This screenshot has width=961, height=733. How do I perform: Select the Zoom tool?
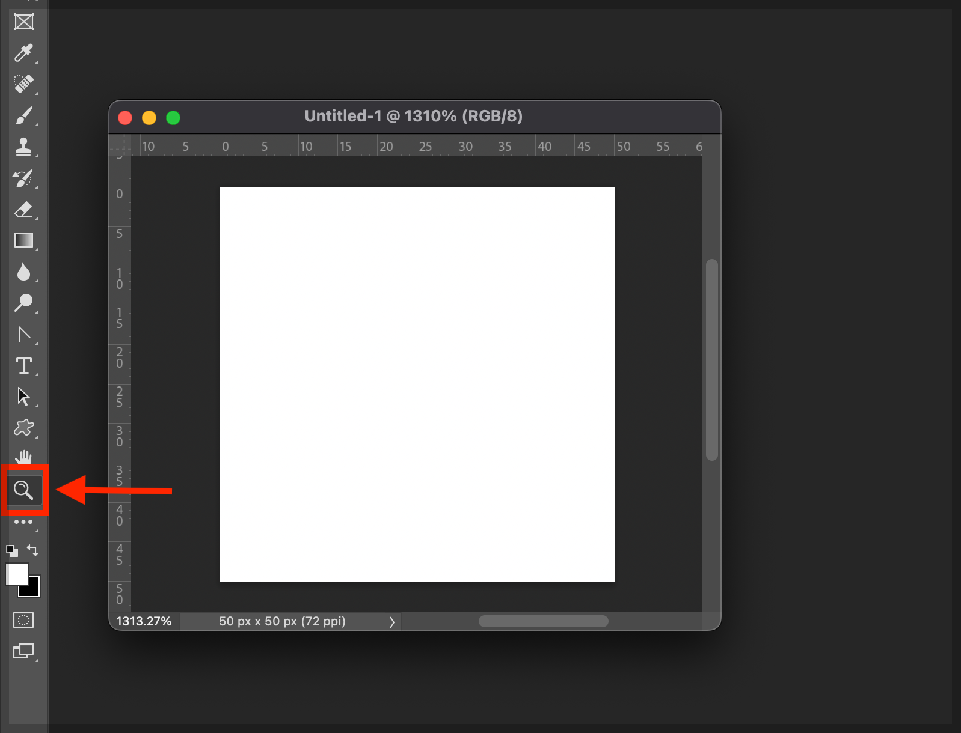pos(23,490)
